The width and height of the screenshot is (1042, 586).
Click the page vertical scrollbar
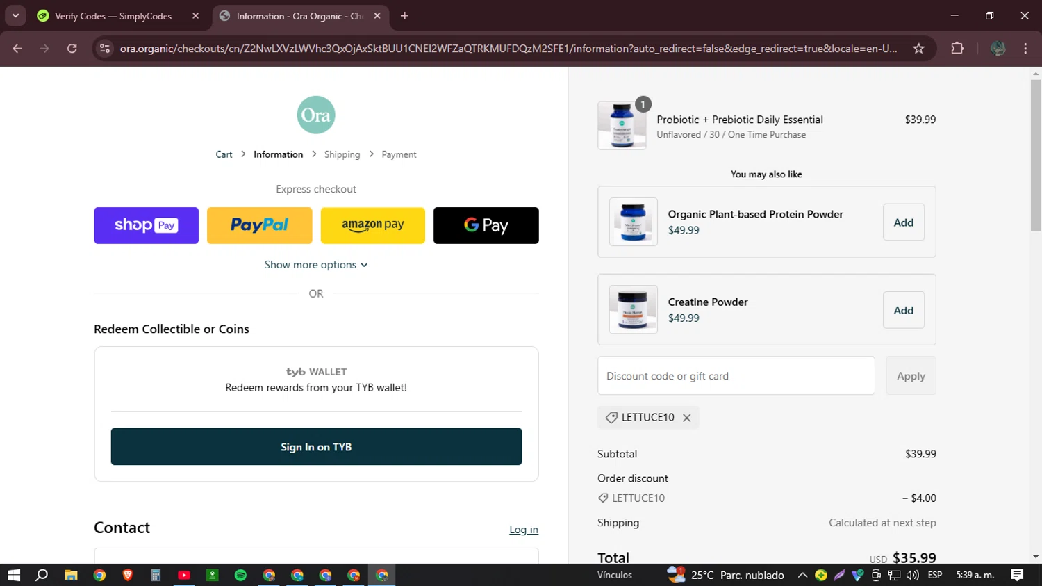[x=1036, y=154]
